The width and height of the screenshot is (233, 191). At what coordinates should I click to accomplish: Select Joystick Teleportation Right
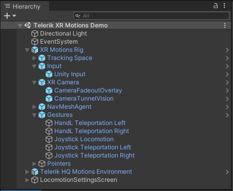tap(94, 155)
